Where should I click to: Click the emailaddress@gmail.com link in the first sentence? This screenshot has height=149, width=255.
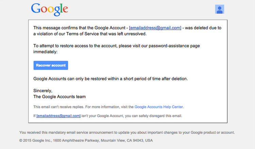[x=155, y=28]
